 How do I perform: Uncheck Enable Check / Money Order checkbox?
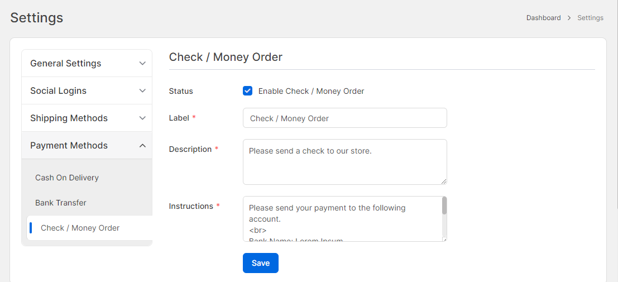(x=248, y=91)
